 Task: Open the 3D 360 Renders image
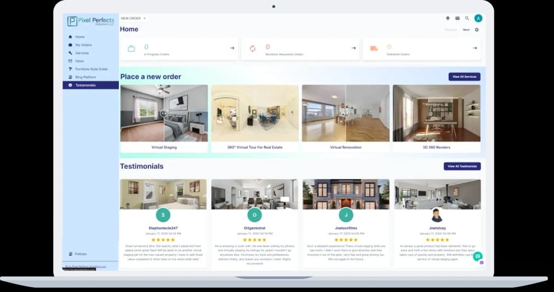click(x=436, y=113)
